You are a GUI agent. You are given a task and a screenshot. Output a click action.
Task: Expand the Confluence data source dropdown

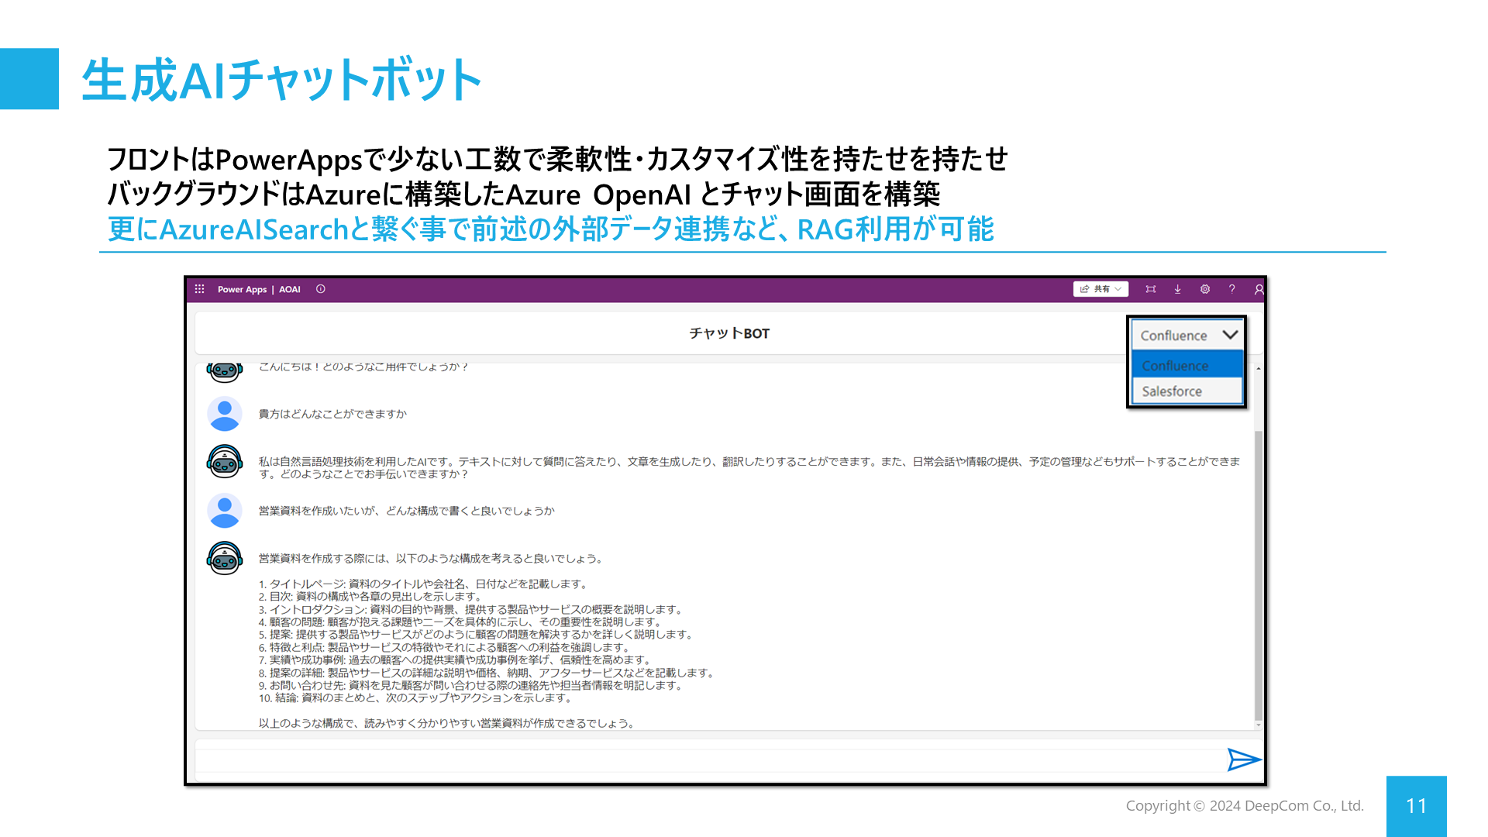[1187, 335]
